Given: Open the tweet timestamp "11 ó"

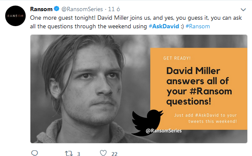Looking at the screenshot, I should coord(114,9).
